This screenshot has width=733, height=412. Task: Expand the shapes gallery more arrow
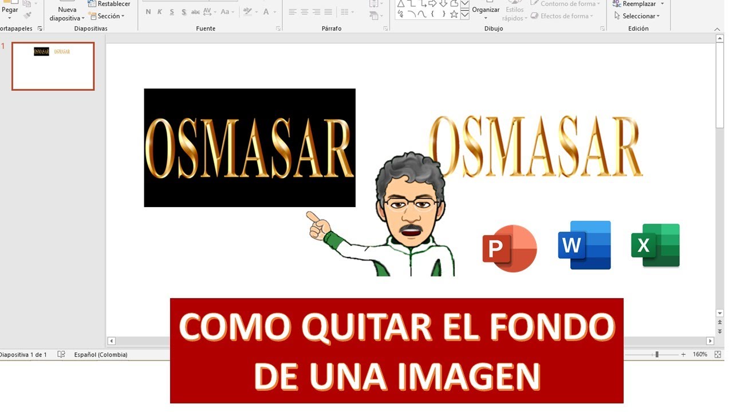pyautogui.click(x=464, y=15)
